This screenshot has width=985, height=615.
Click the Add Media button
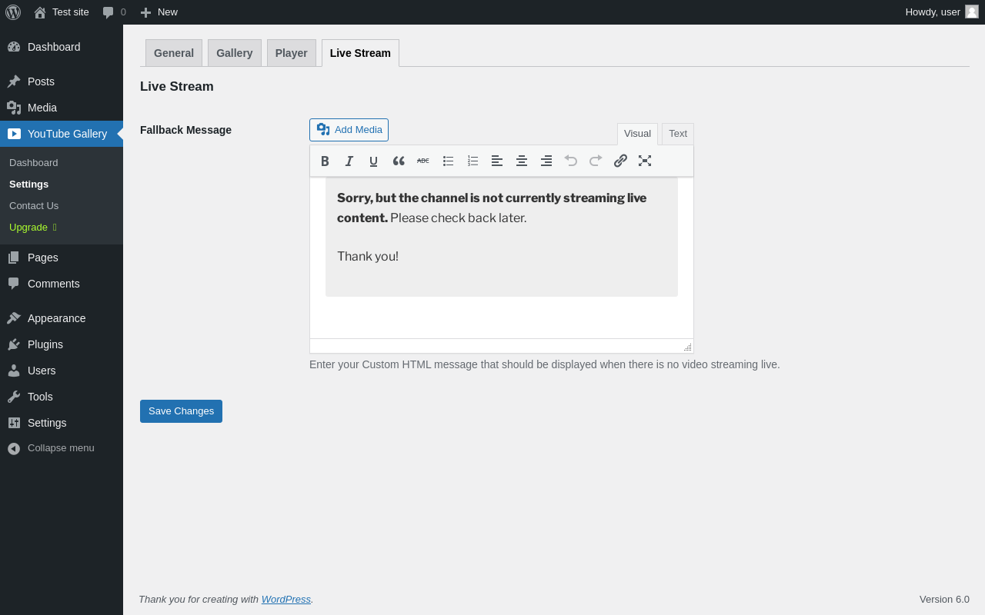coord(349,130)
